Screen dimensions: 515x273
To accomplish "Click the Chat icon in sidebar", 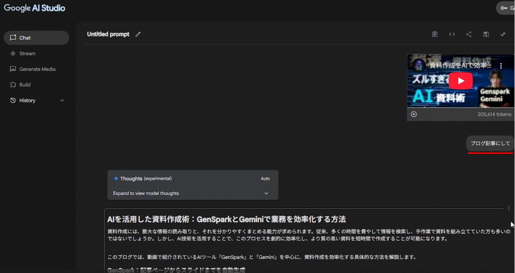I will click(13, 38).
